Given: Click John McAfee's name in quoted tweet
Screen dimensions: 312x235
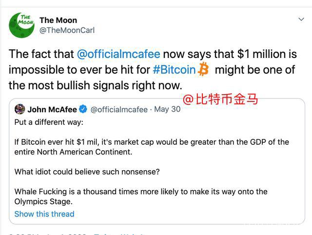Looking at the screenshot, I should point(52,109).
